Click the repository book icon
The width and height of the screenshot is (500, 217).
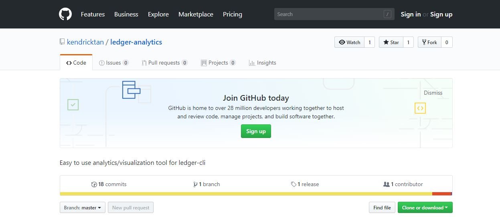click(62, 42)
